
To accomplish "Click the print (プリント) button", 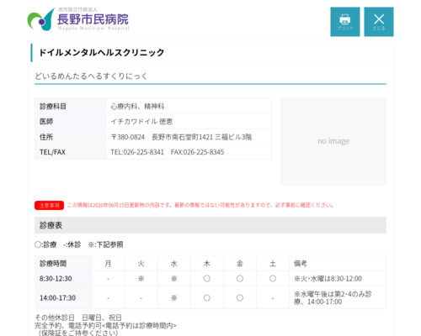I will click(345, 22).
